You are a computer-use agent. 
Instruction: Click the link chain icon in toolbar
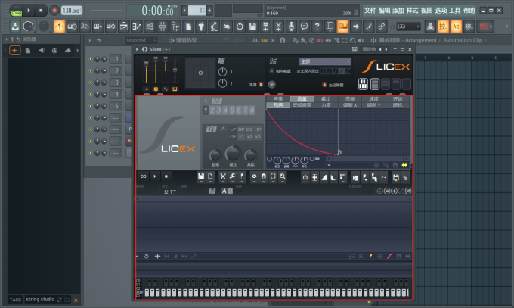pyautogui.click(x=381, y=26)
